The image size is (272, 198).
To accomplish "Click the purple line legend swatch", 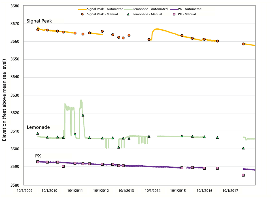I will tap(174, 9).
